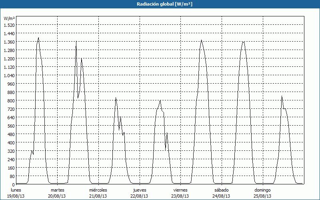
Task: Click the 0 y-axis origin label
Action: coord(14,185)
